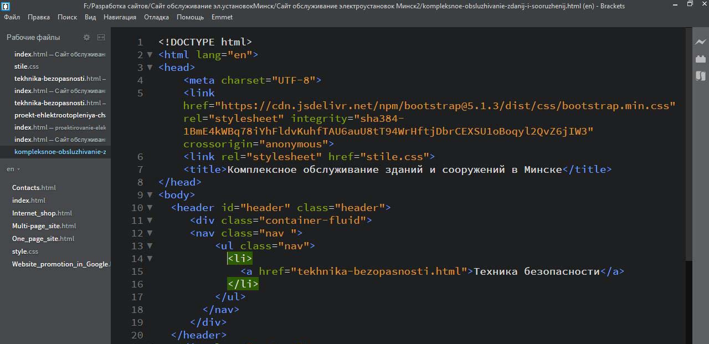Open the 'en' project folder dropdown

pyautogui.click(x=13, y=169)
